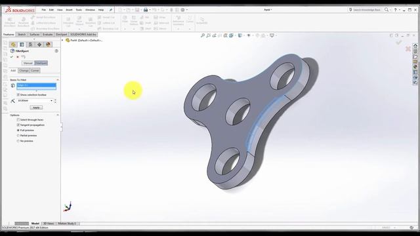Click the search magnifier icon
Viewport: 420px width, 236px height.
coord(387,10)
